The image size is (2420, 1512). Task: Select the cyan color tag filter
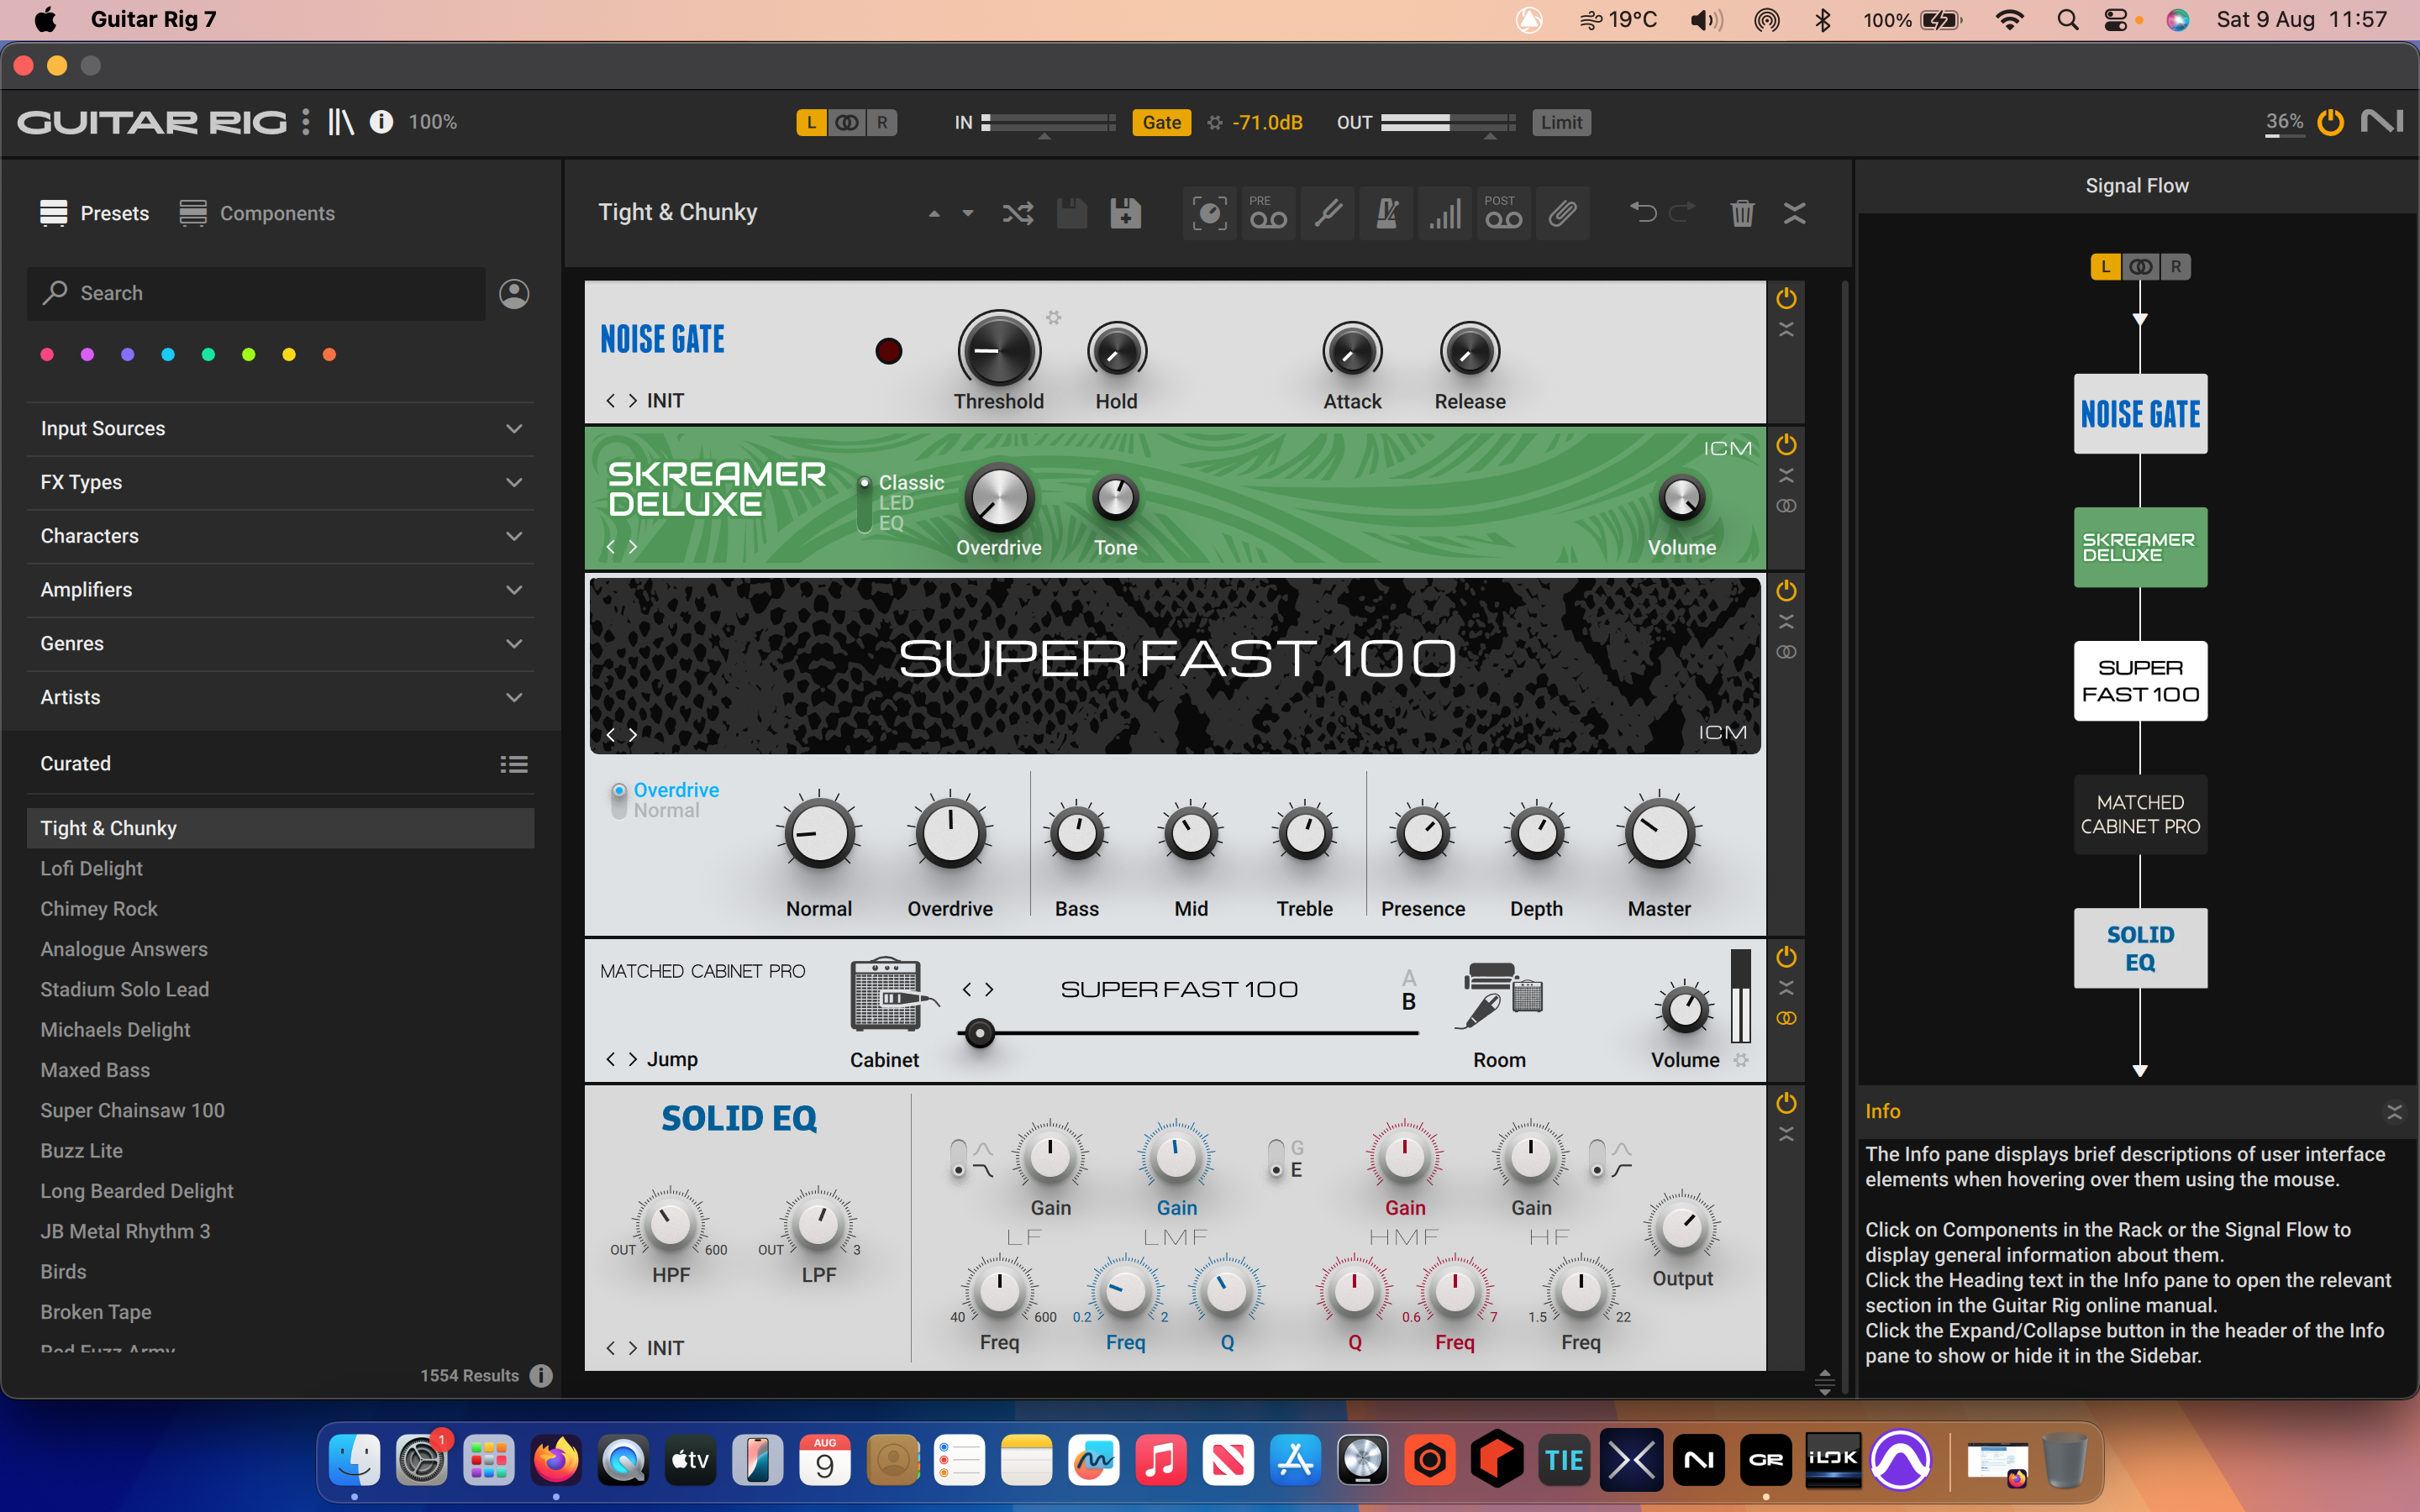pos(168,354)
